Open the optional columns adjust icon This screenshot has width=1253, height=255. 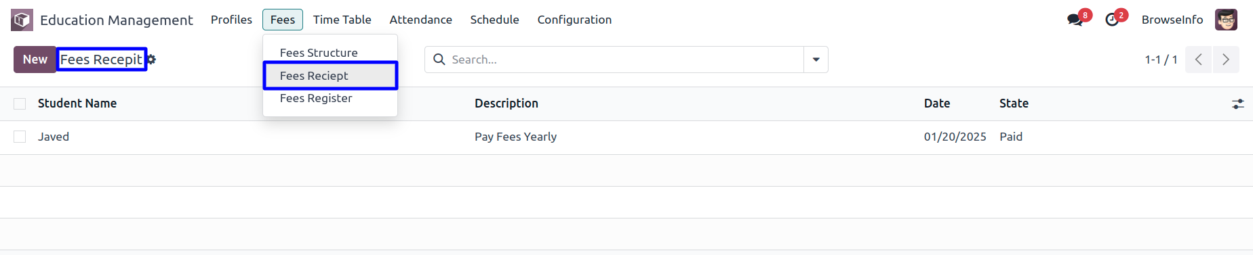(1238, 103)
